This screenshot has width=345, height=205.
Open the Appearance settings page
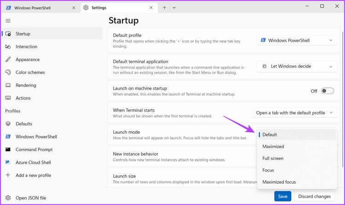pyautogui.click(x=52, y=59)
